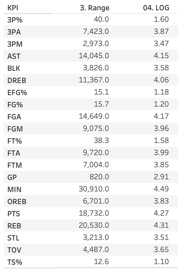Select the FGA range value 14,649.0
This screenshot has width=178, height=275.
tap(94, 116)
